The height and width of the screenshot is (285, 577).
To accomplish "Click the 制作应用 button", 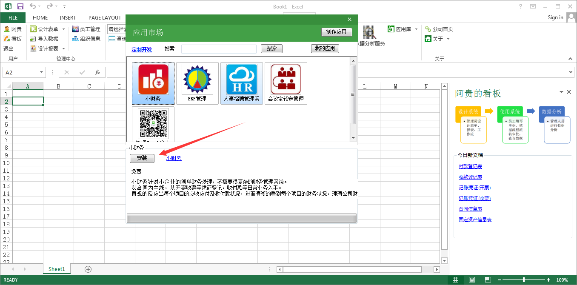I will 337,32.
